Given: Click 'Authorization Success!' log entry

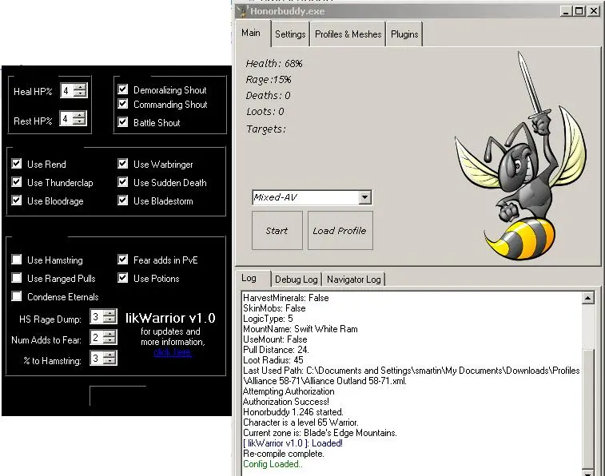Looking at the screenshot, I should click(286, 402).
